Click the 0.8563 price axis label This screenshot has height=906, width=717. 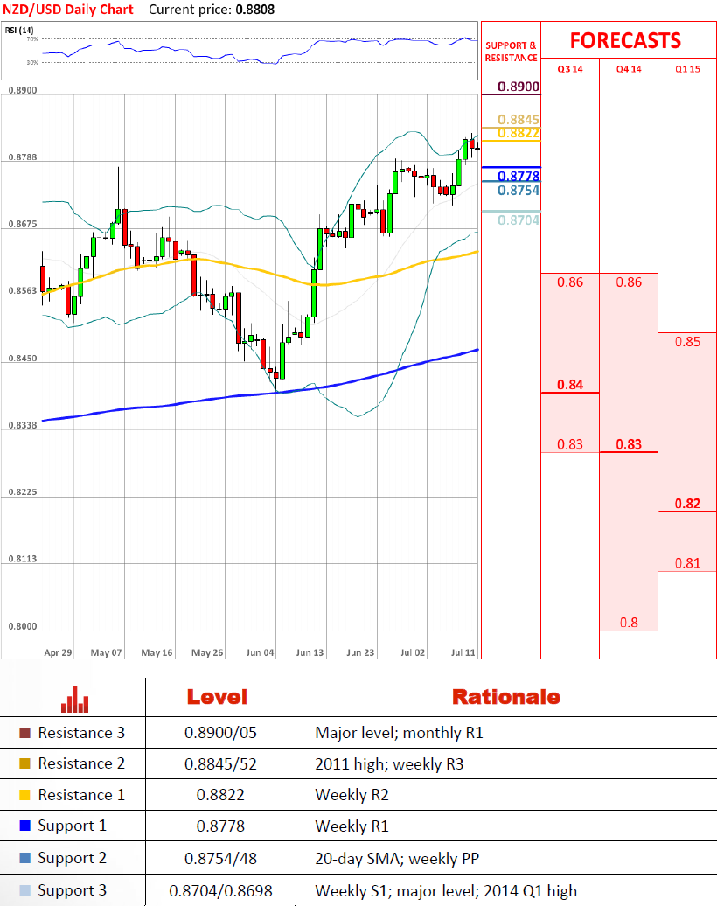23,291
